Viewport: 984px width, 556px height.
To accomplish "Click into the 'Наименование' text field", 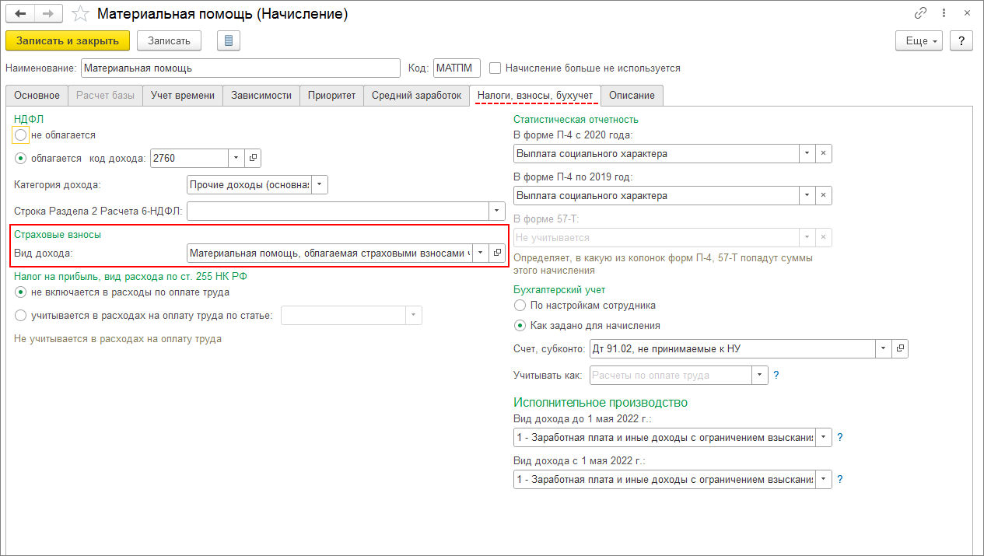I will (240, 68).
